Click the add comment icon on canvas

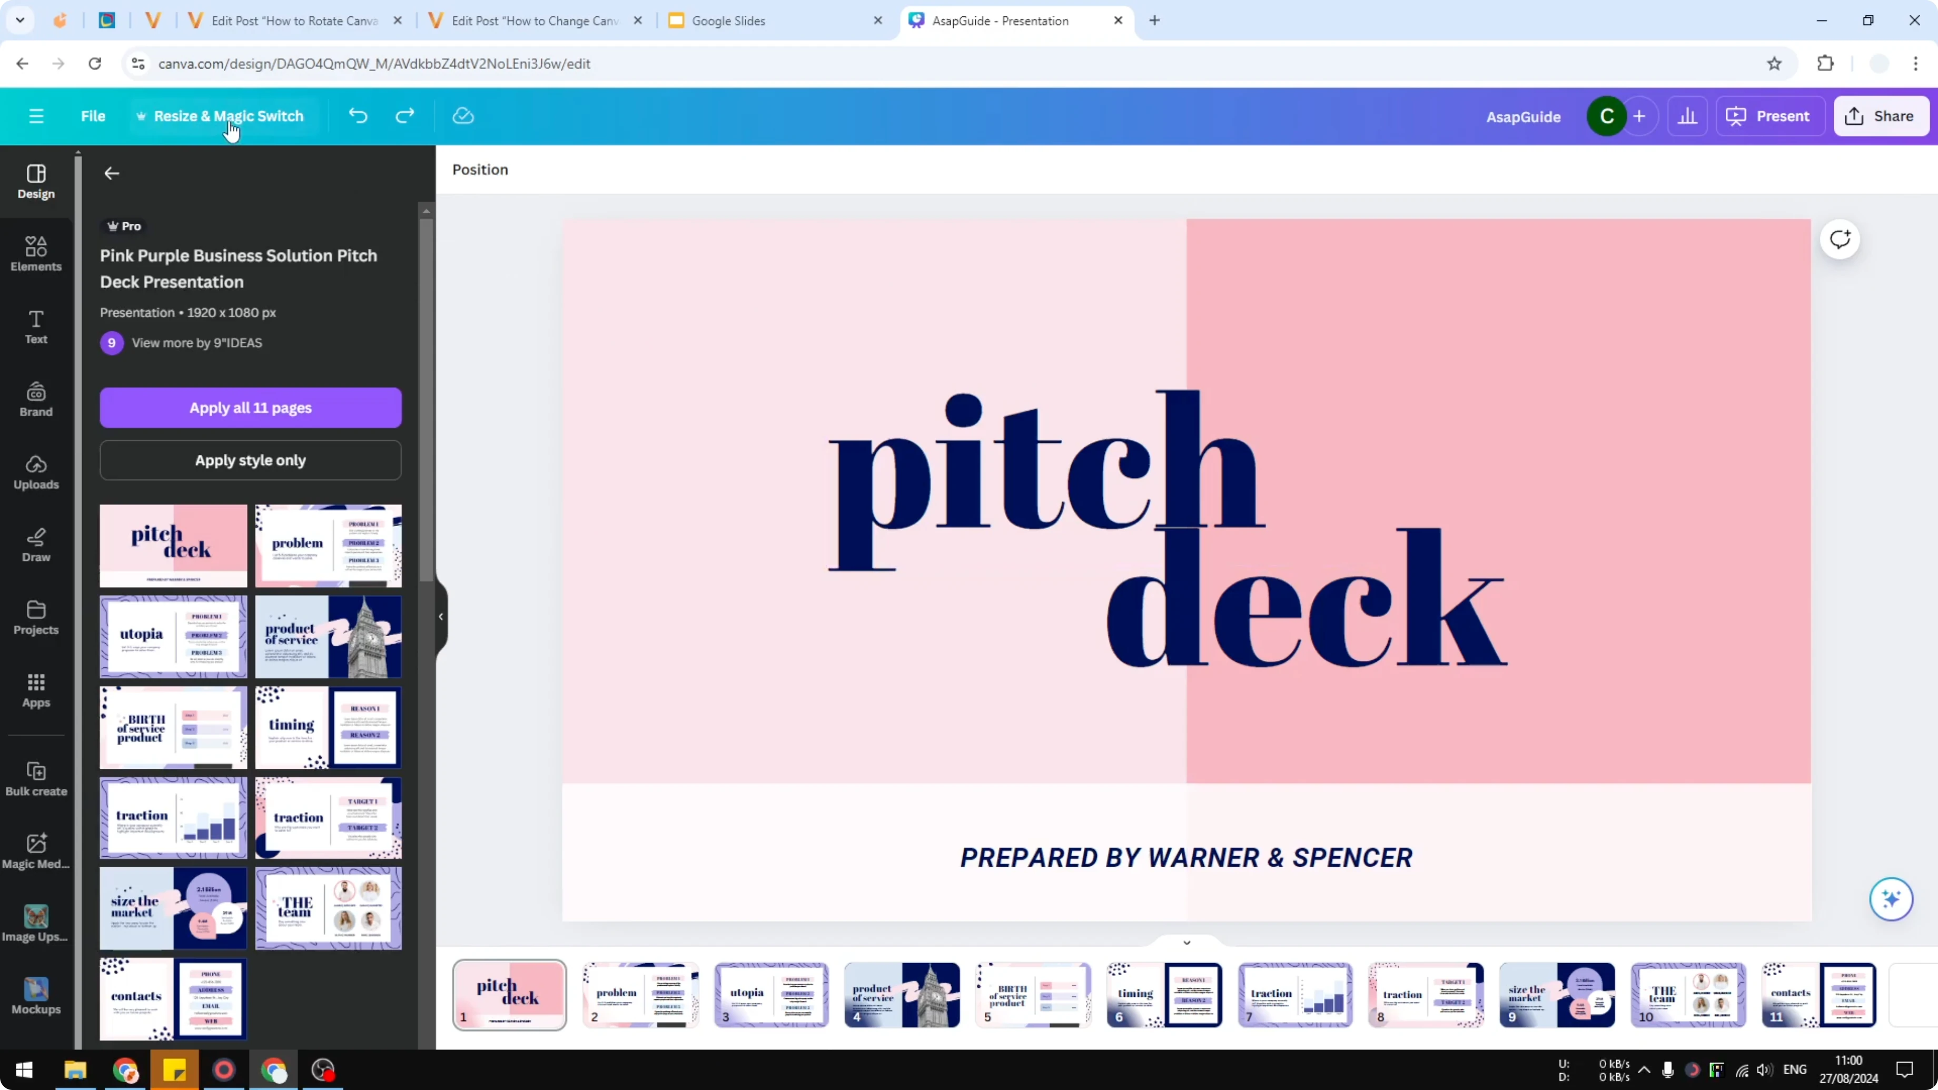tap(1840, 240)
